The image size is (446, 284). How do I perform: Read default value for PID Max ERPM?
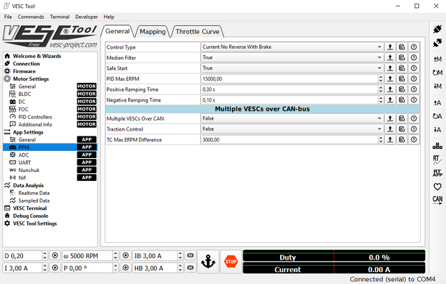[x=401, y=79]
